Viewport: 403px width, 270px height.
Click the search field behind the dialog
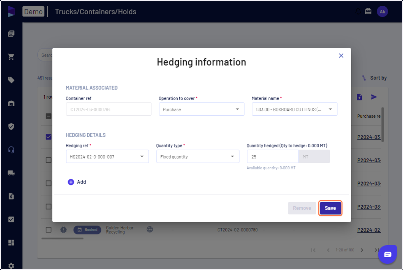45,55
